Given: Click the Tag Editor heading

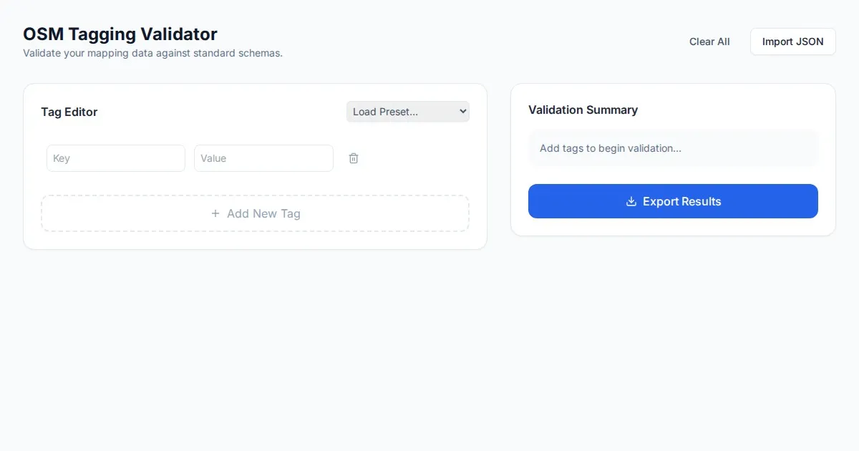Looking at the screenshot, I should pyautogui.click(x=69, y=112).
